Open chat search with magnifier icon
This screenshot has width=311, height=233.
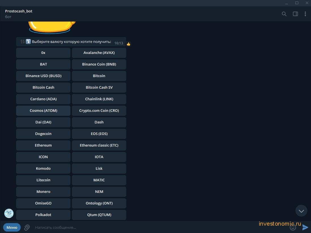pos(284,14)
